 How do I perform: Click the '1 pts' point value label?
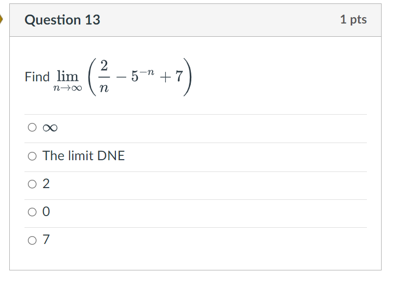click(354, 20)
